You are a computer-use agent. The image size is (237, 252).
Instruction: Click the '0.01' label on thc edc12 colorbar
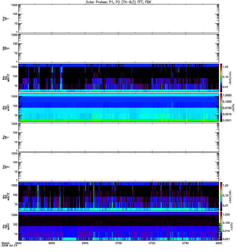click(225, 206)
